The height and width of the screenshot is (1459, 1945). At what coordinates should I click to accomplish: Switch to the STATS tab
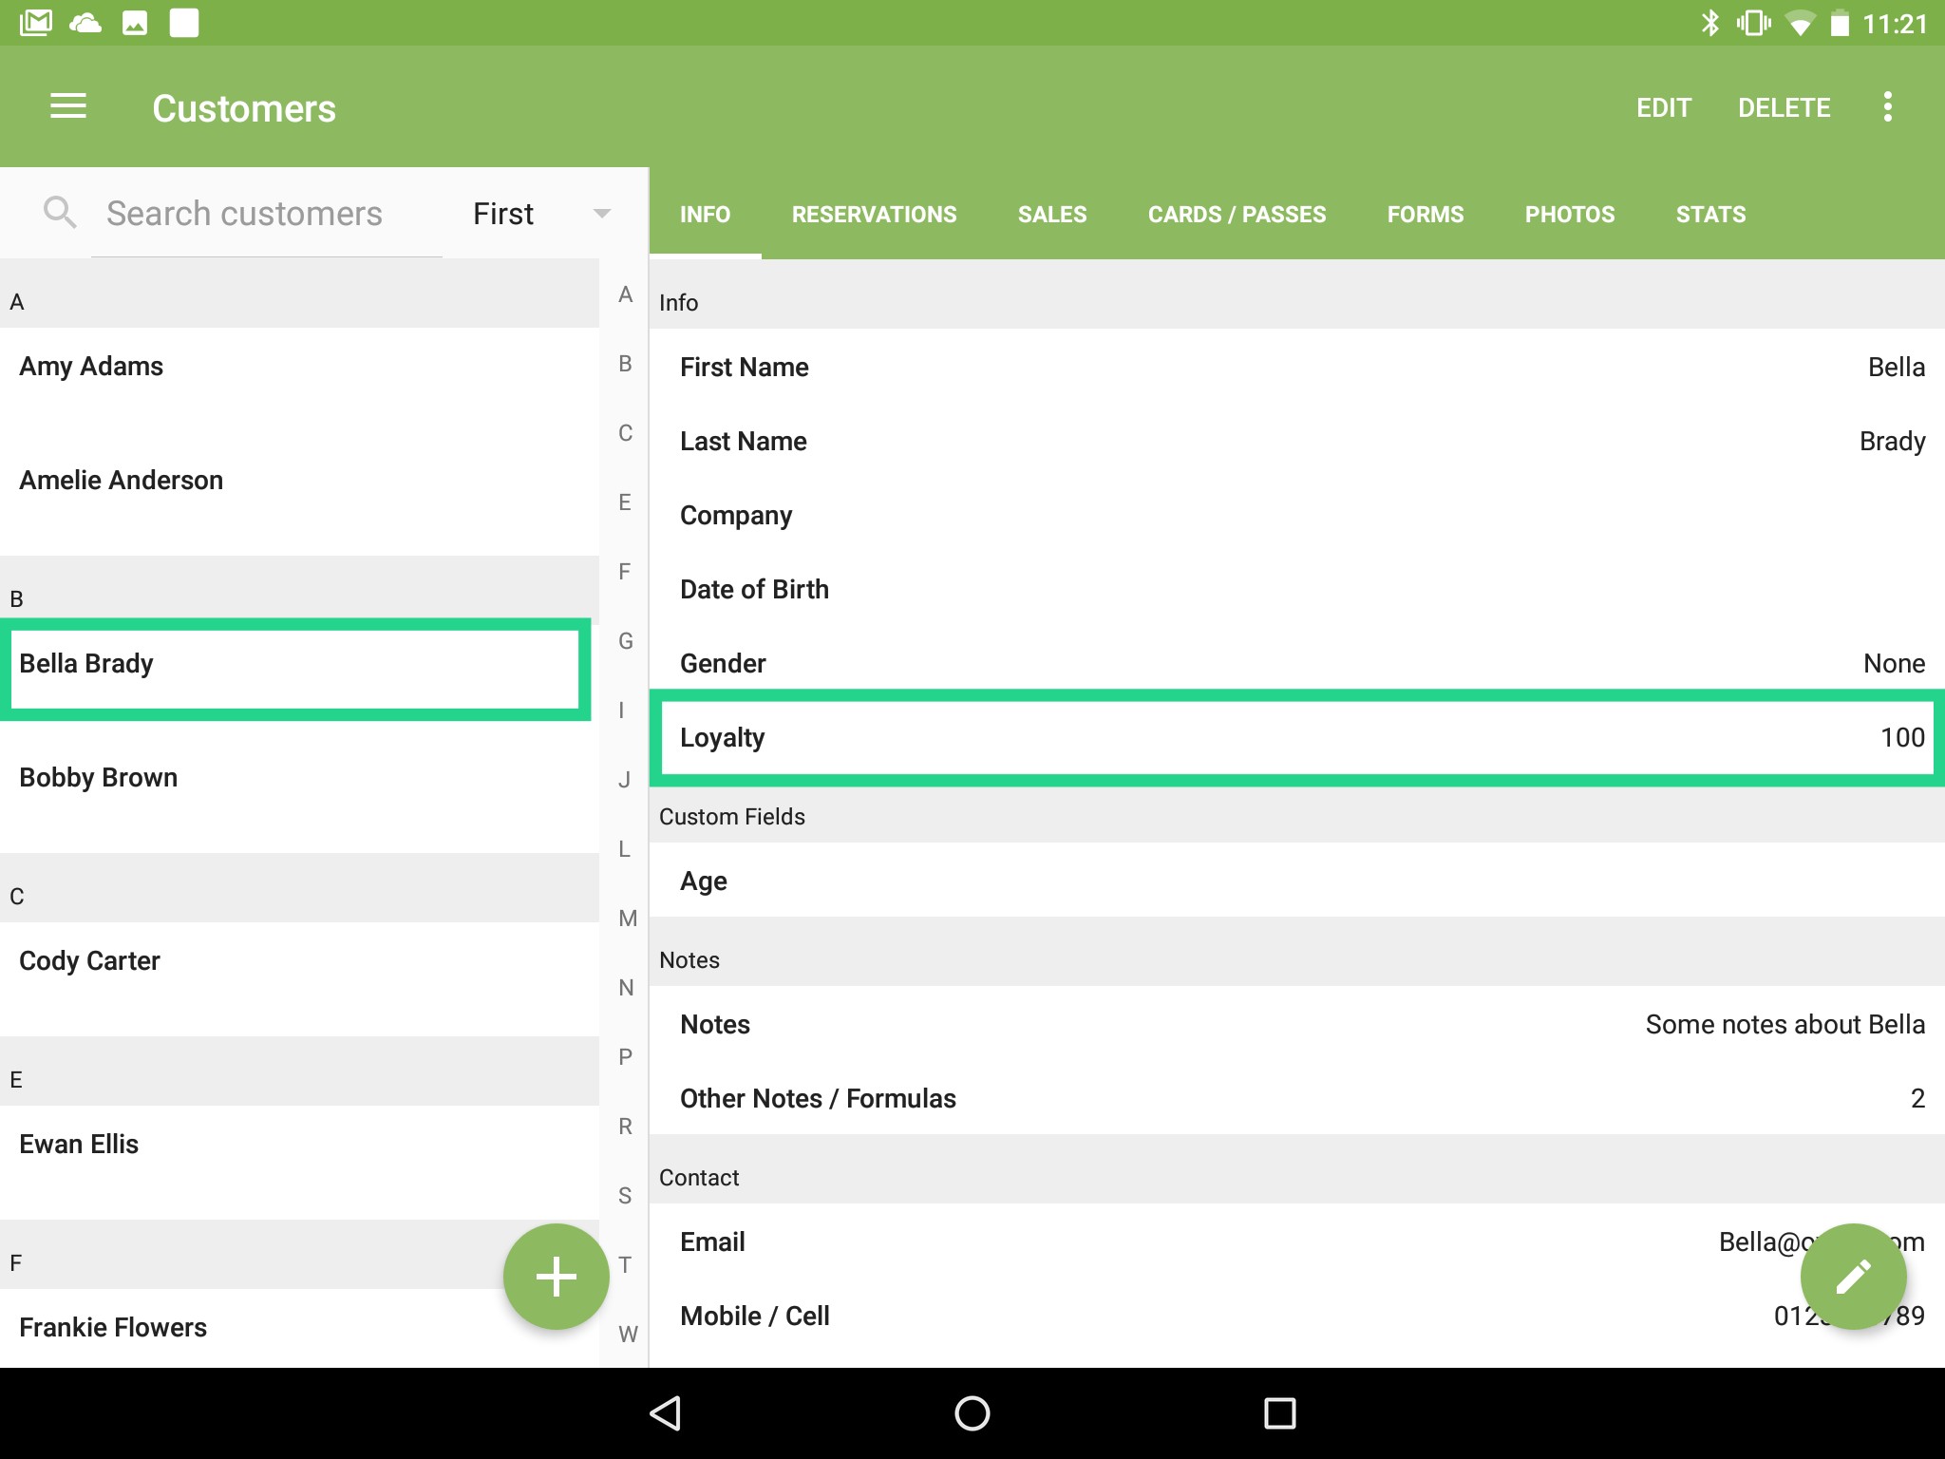[1710, 215]
